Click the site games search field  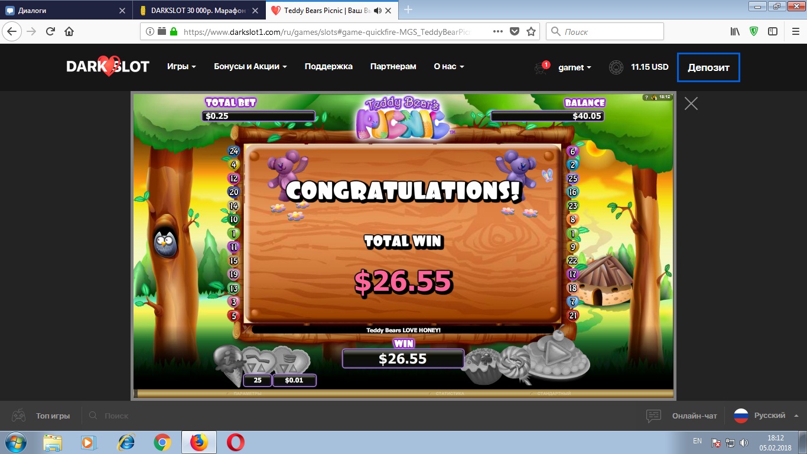116,416
